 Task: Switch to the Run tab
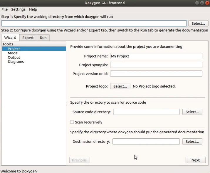point(43,38)
